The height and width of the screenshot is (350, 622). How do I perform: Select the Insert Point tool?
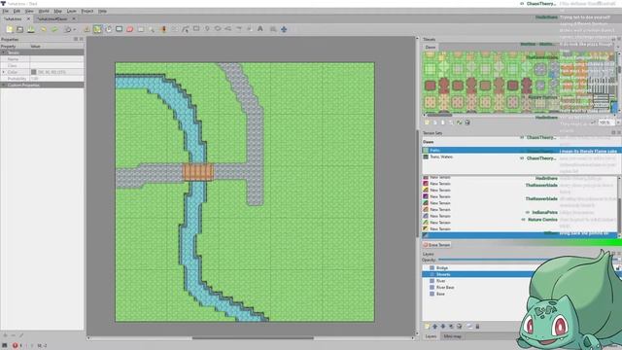[x=207, y=29]
